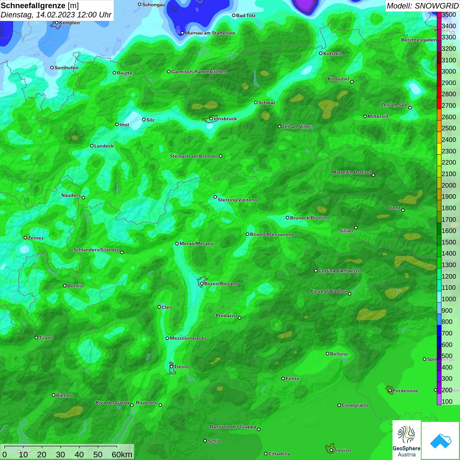The image size is (460, 460).
Task: Click the 'Mezzolombardo' label
Action: [x=188, y=338]
